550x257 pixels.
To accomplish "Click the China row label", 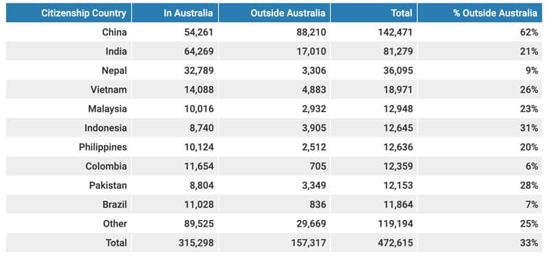I will pyautogui.click(x=114, y=32).
